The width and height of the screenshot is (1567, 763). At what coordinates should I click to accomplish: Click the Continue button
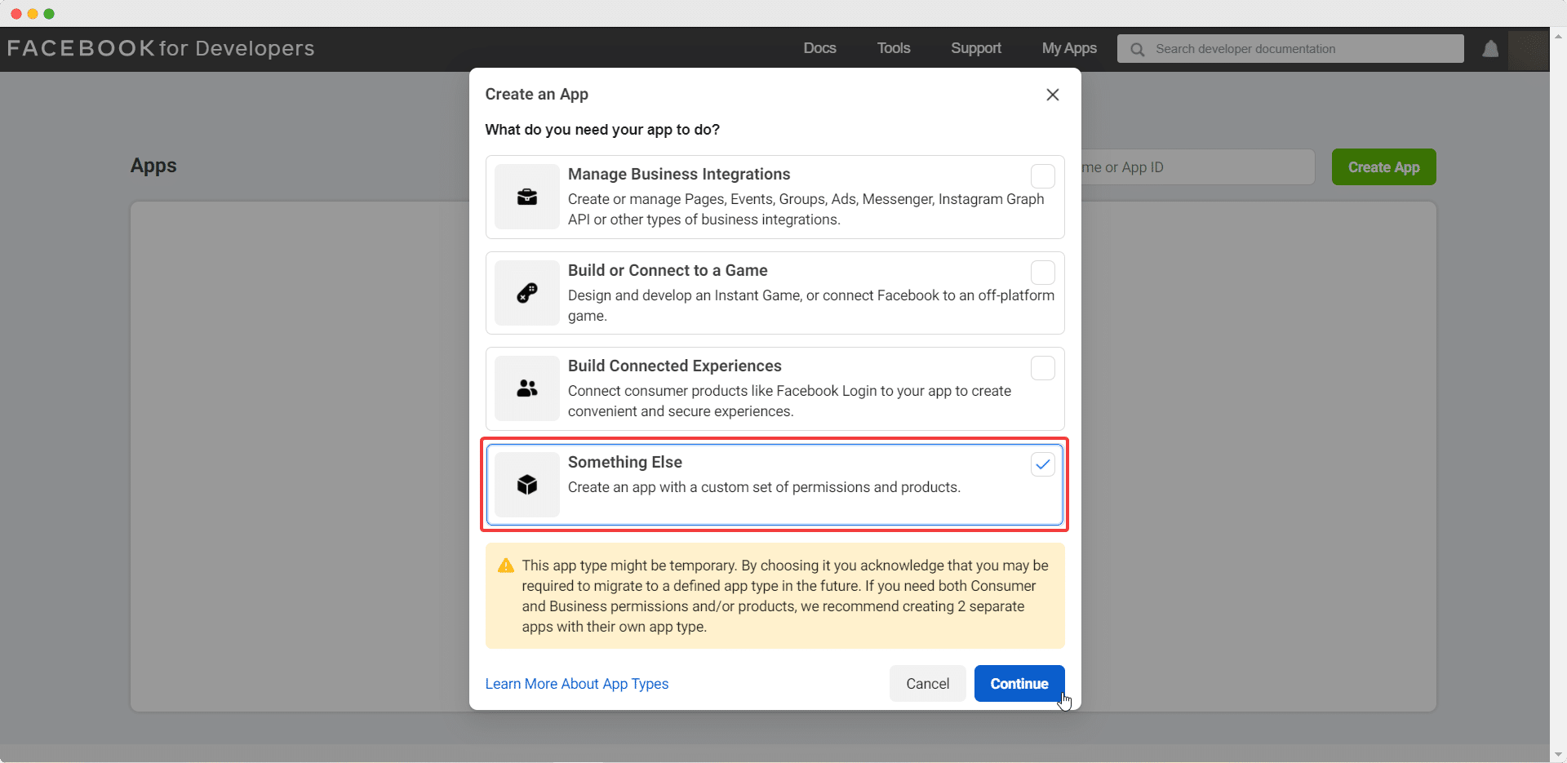click(1019, 684)
